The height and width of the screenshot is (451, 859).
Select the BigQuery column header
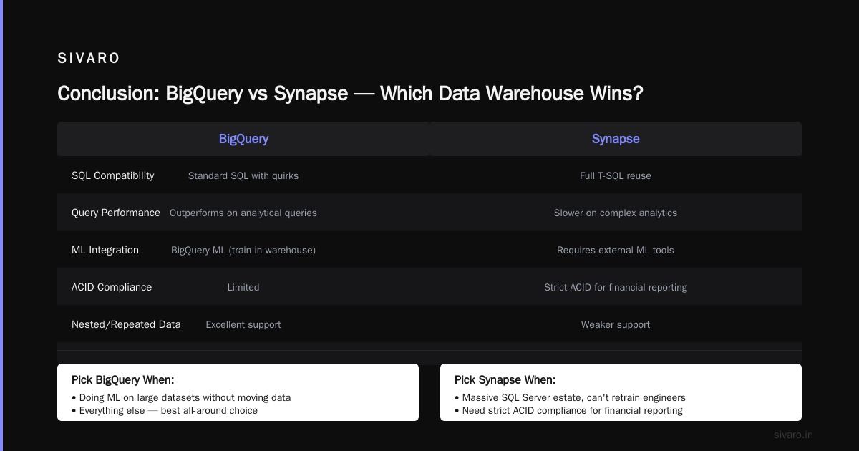[x=243, y=139]
